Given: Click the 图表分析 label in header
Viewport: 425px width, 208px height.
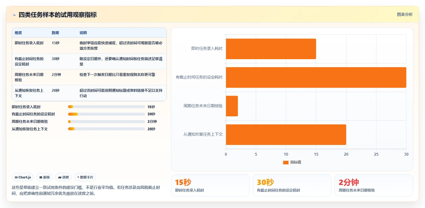Looking at the screenshot, I should (405, 14).
